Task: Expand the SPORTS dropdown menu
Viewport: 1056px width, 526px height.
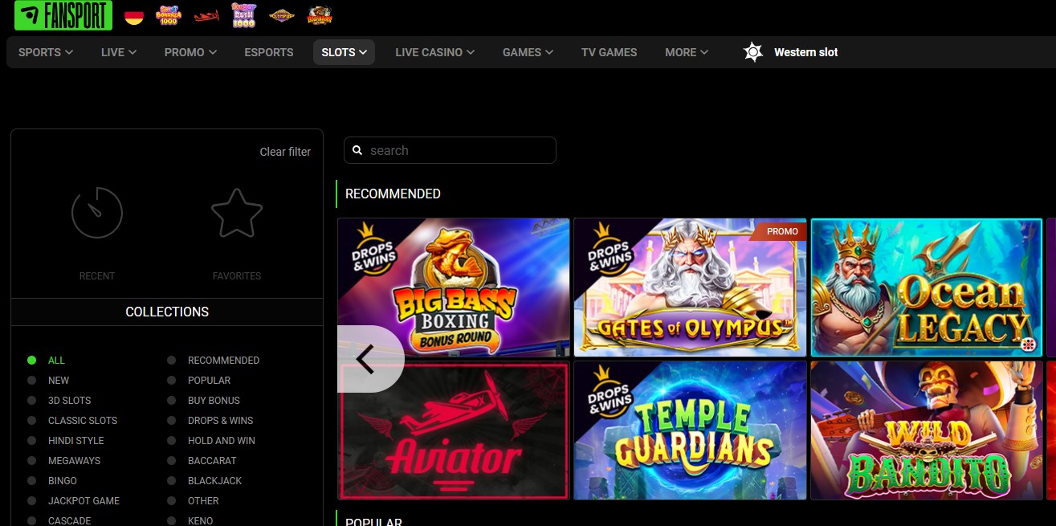Action: click(46, 52)
